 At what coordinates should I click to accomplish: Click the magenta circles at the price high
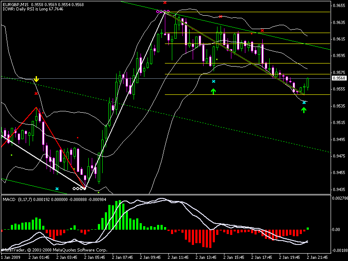[x=163, y=12]
